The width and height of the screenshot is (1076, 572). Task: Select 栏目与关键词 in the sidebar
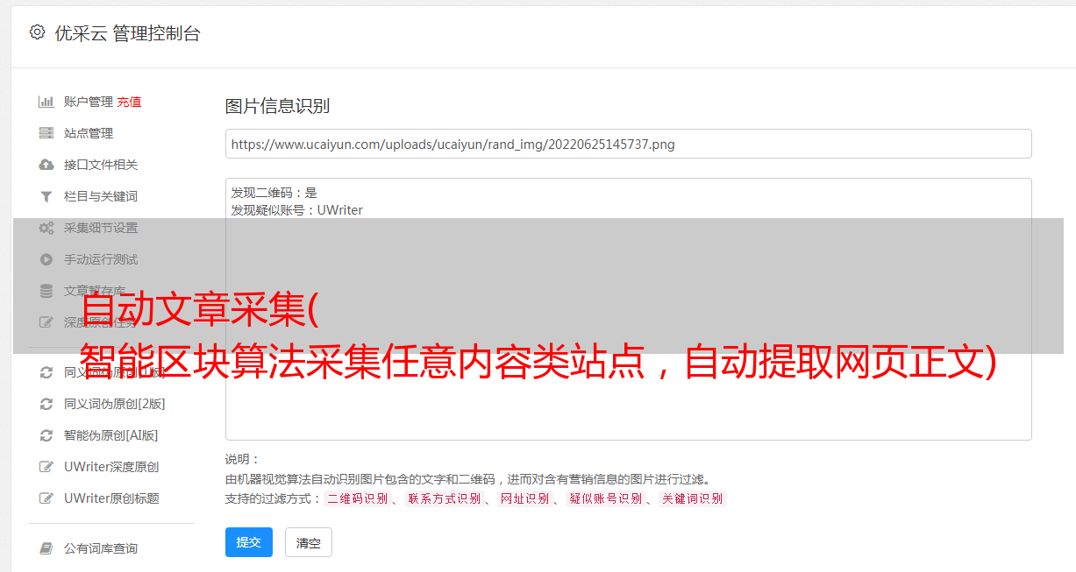coord(101,196)
